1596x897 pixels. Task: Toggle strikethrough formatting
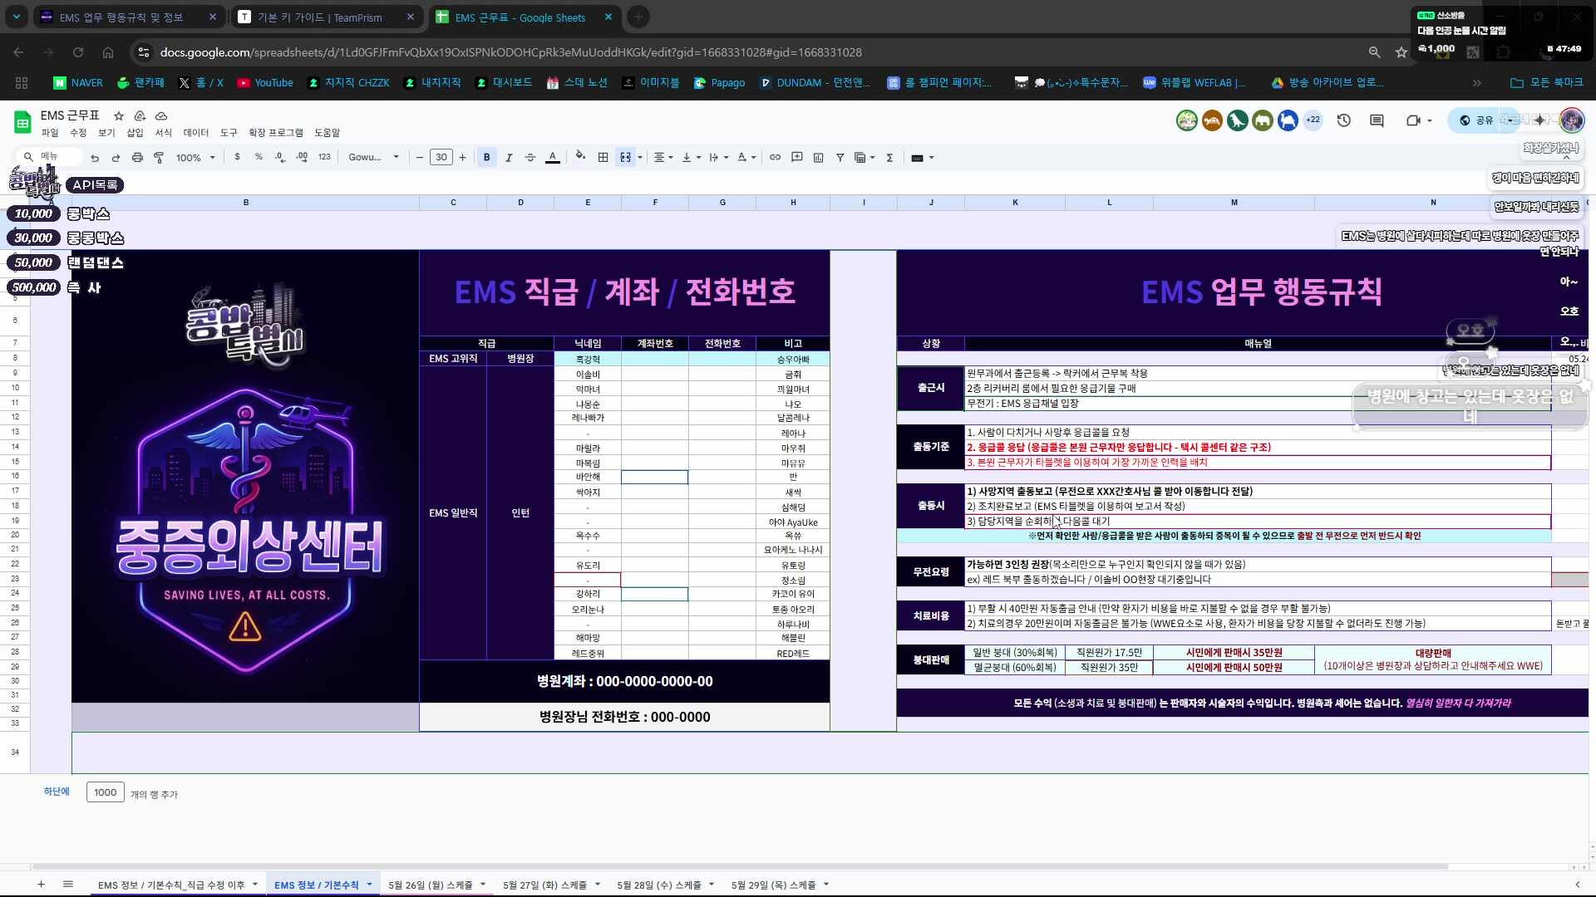click(530, 157)
